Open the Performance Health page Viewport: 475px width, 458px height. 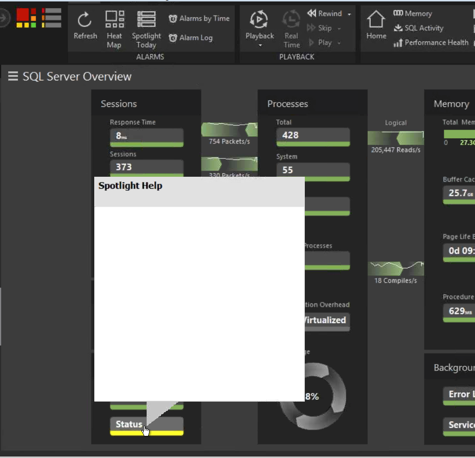tap(431, 43)
